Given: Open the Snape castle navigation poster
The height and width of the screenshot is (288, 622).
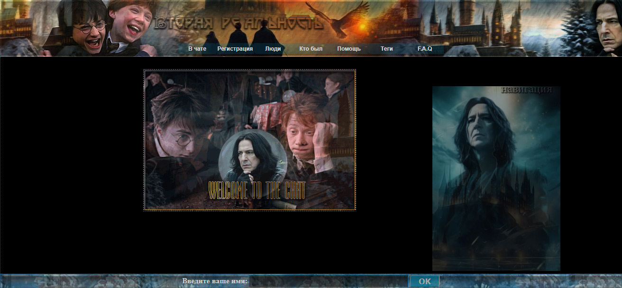Looking at the screenshot, I should tap(496, 179).
